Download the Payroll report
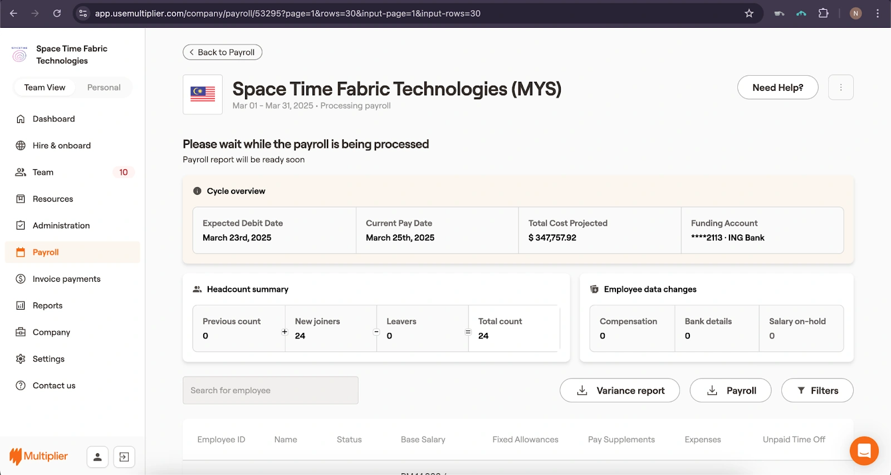This screenshot has width=891, height=475. click(731, 390)
